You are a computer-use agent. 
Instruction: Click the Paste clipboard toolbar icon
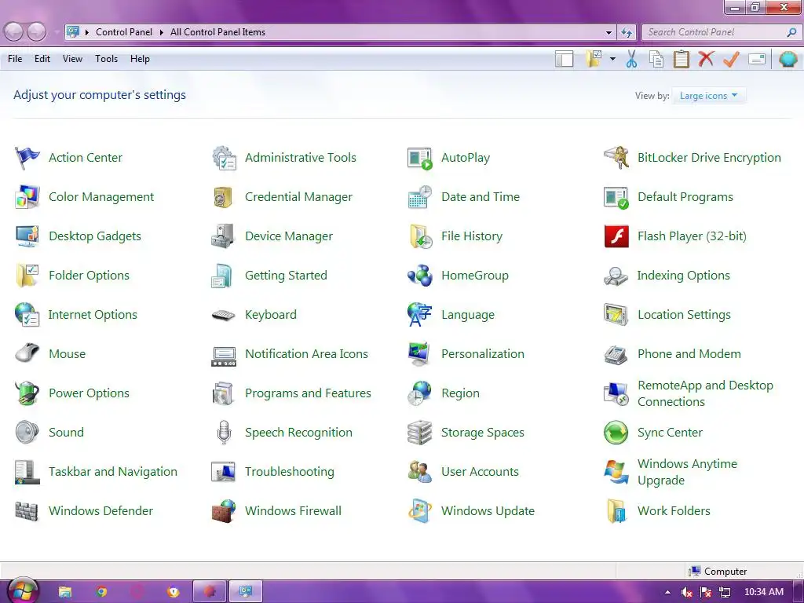[x=681, y=59]
